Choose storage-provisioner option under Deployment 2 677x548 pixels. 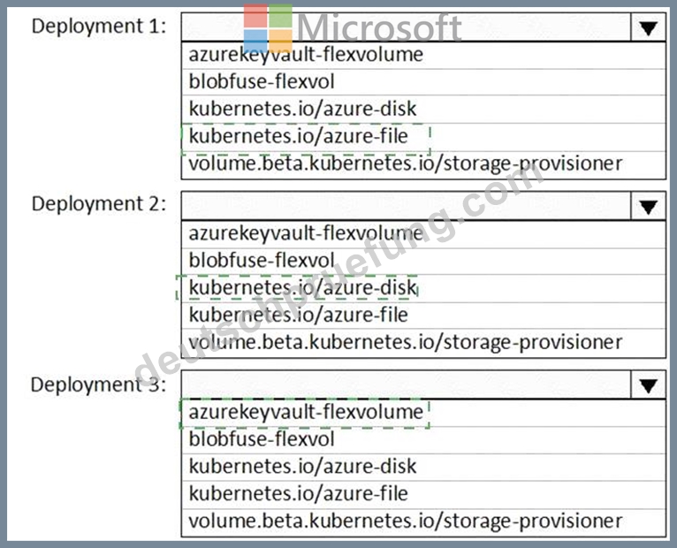423,343
